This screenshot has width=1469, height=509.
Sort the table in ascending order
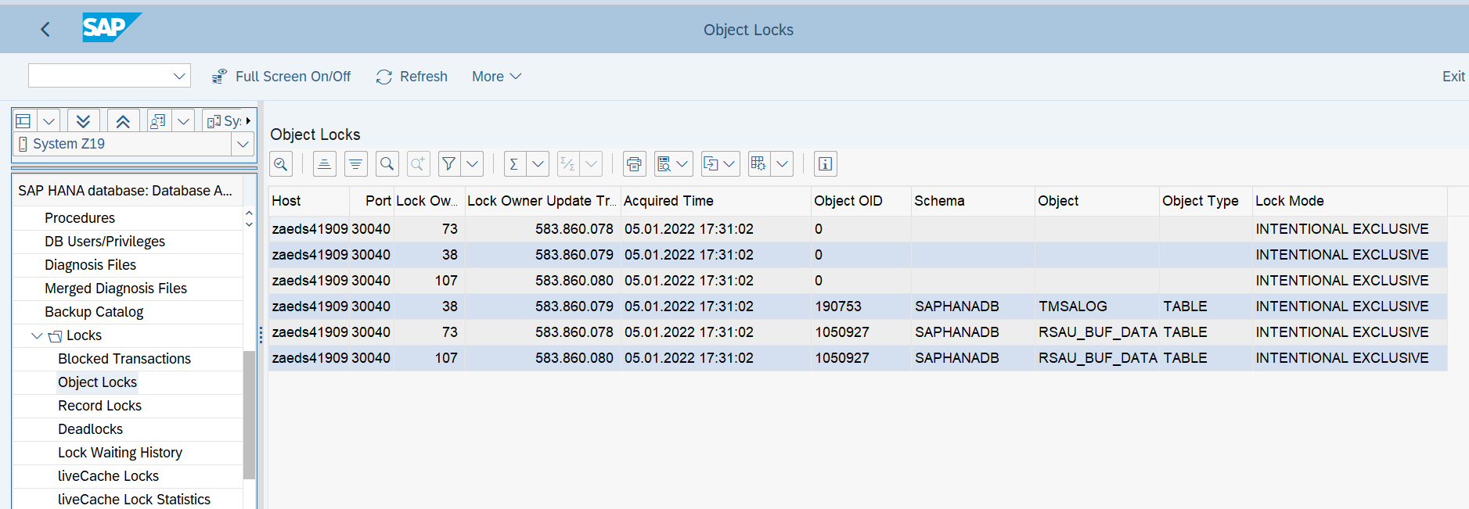coord(324,164)
